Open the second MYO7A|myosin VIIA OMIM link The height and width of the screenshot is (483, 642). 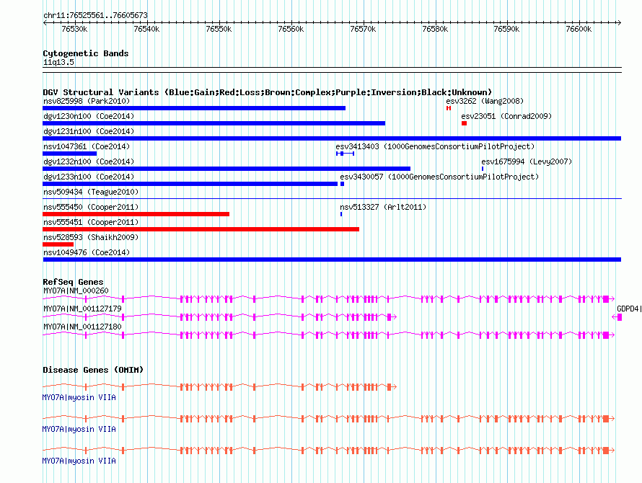(79, 430)
